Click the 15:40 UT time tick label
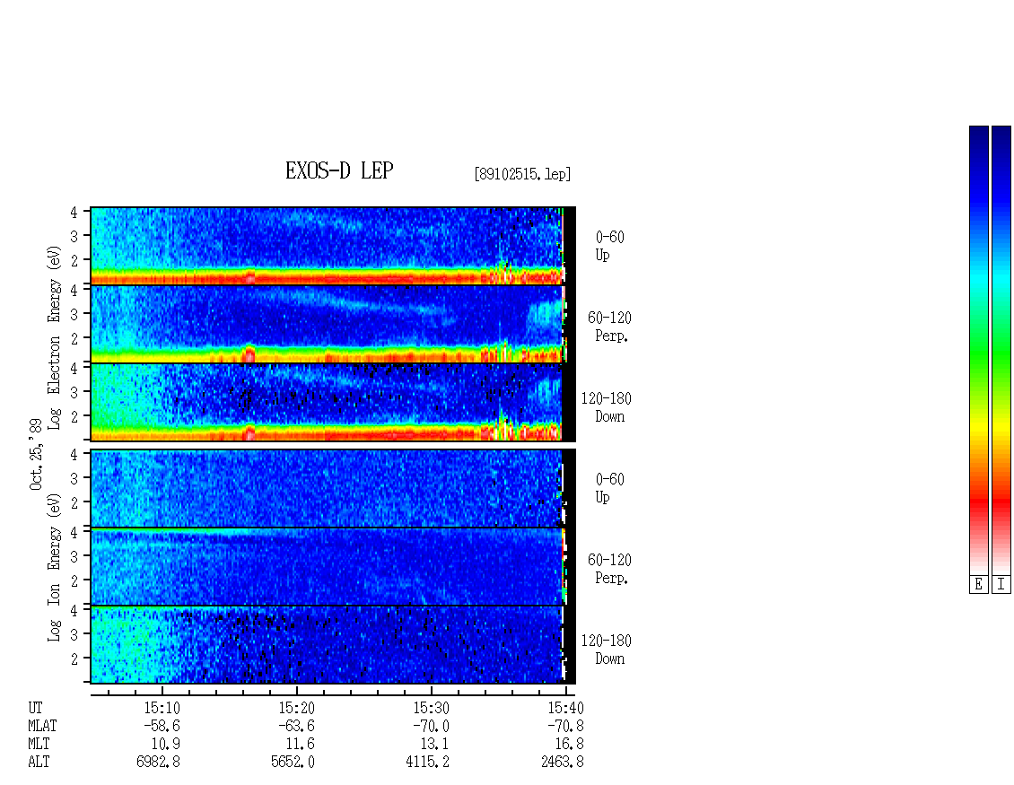 coord(566,708)
